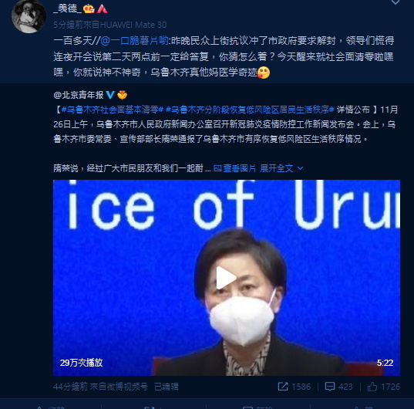Image resolution: width=414 pixels, height=409 pixels.
Task: Click the _美德_ username
Action: click(67, 9)
